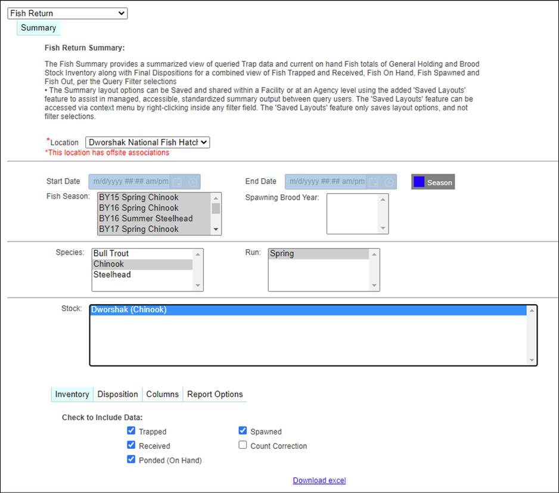Open the Fish Return dropdown
This screenshot has width=559, height=493.
67,13
